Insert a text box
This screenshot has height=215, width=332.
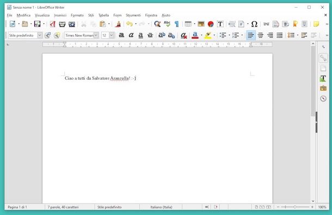220,24
